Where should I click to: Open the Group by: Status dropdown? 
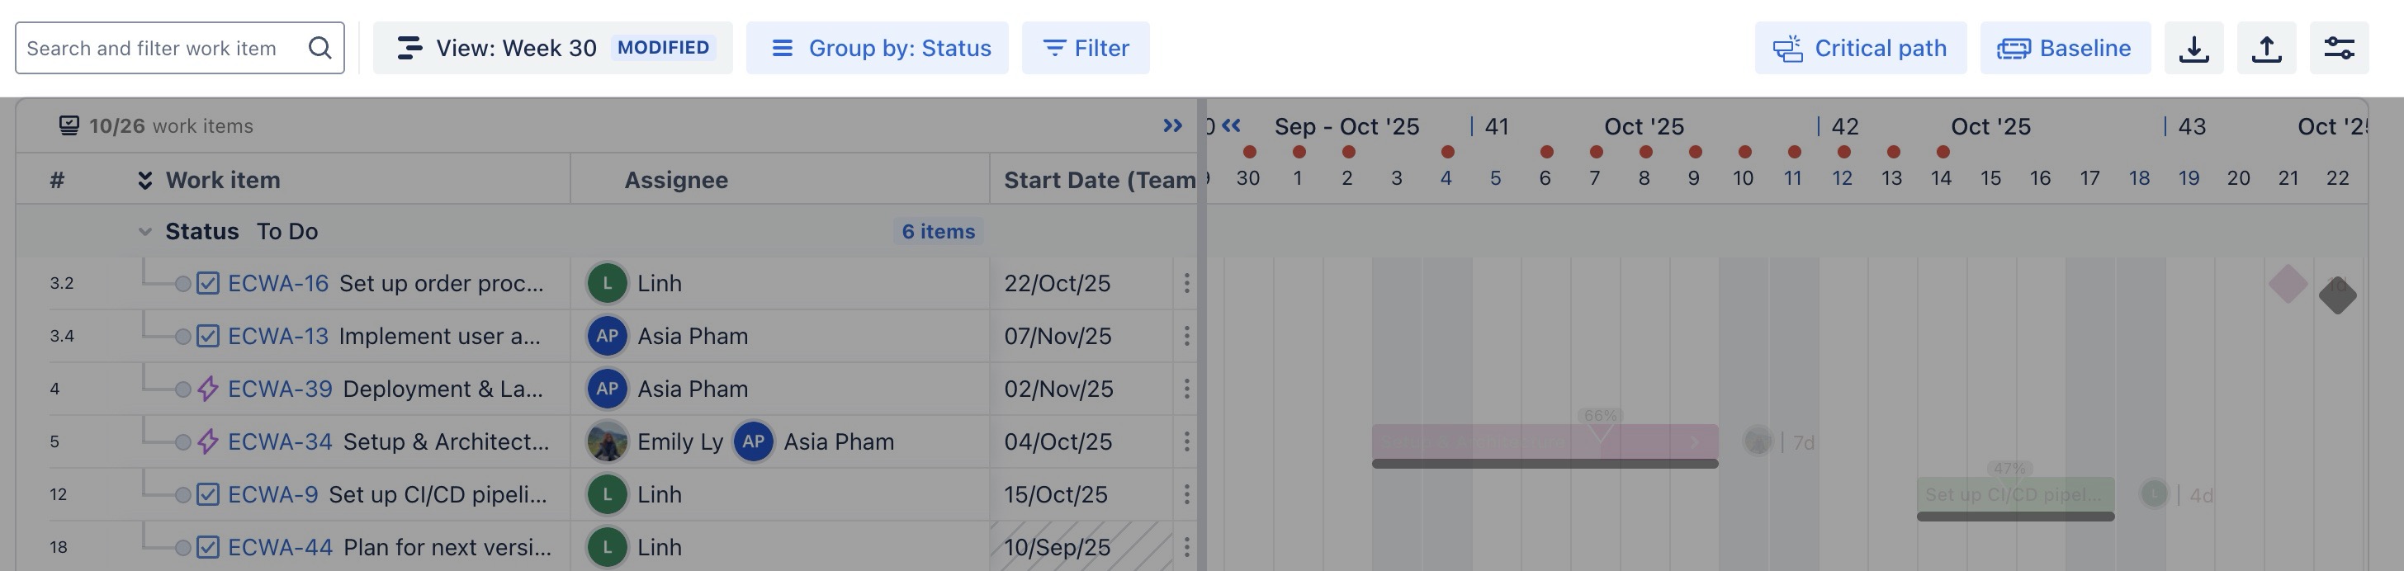click(x=876, y=48)
